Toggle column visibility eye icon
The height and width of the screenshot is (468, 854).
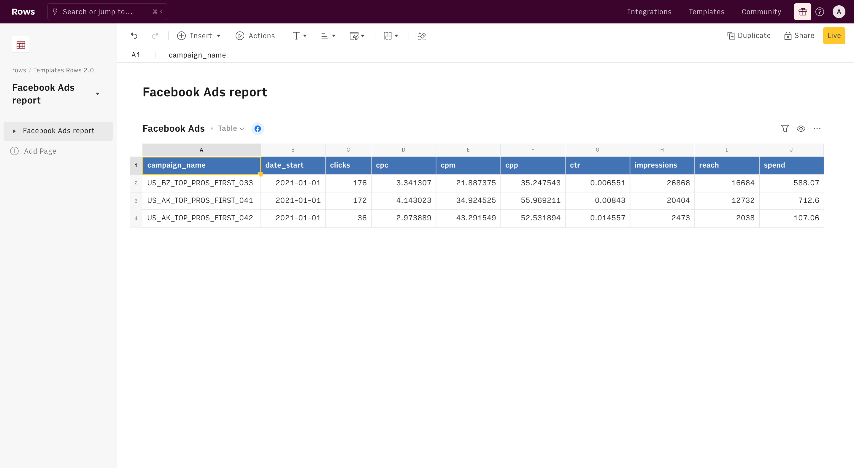[801, 129]
